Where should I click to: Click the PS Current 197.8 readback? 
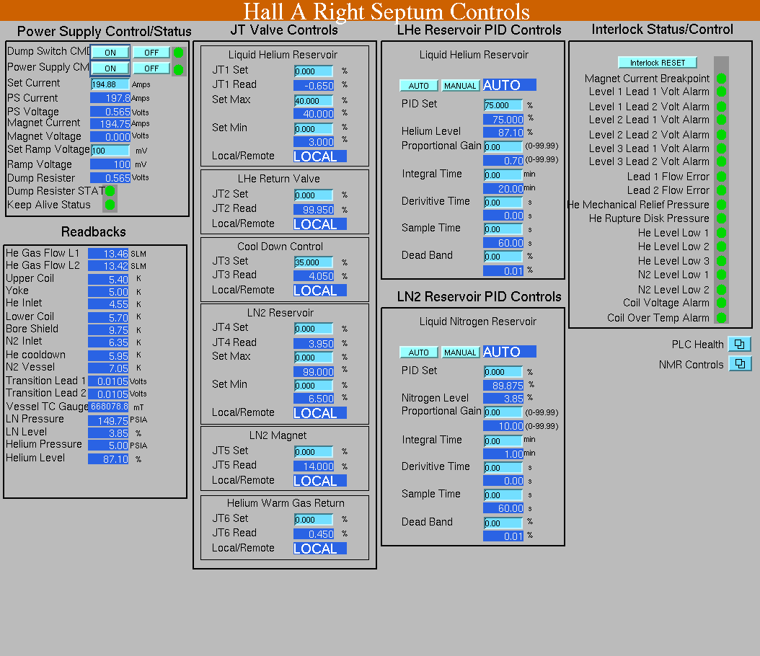coord(110,98)
